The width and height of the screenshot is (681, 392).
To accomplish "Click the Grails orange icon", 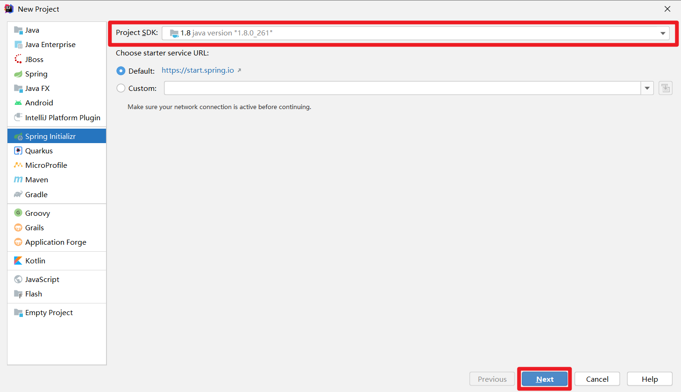I will click(18, 227).
